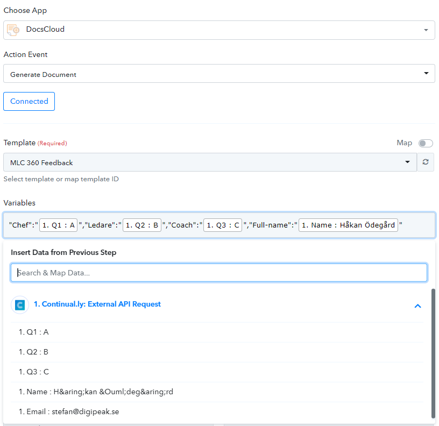Click the Connected button
The width and height of the screenshot is (439, 426).
tap(29, 101)
